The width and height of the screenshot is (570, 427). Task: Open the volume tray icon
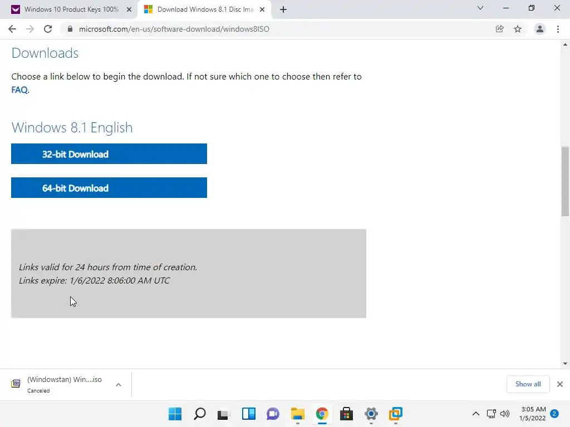505,414
